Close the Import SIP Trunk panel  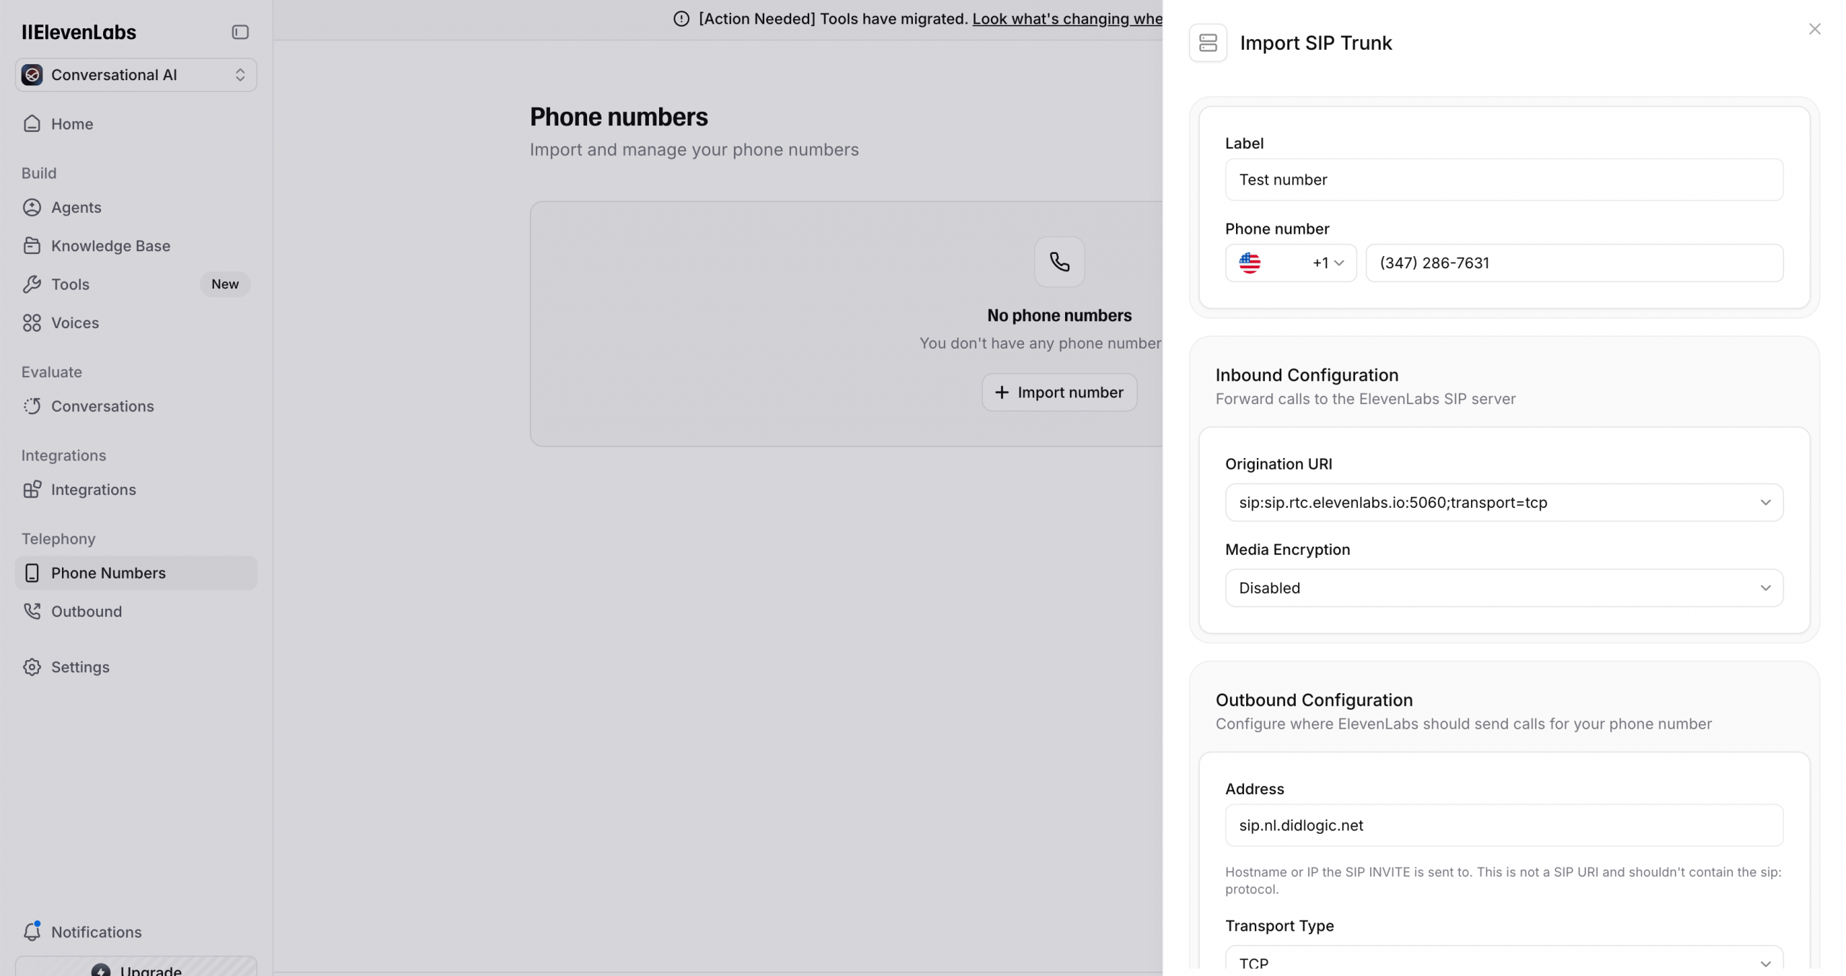pyautogui.click(x=1814, y=29)
